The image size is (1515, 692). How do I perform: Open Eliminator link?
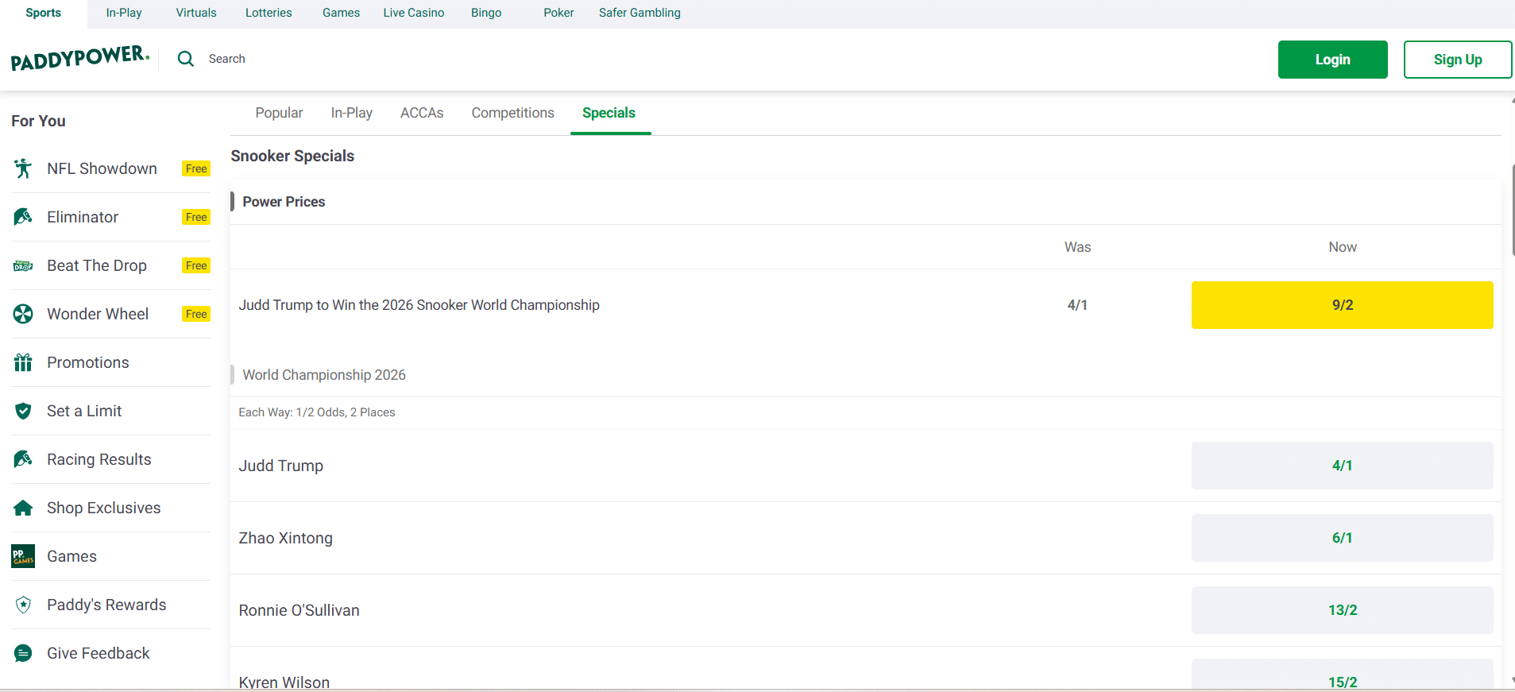[x=111, y=217]
